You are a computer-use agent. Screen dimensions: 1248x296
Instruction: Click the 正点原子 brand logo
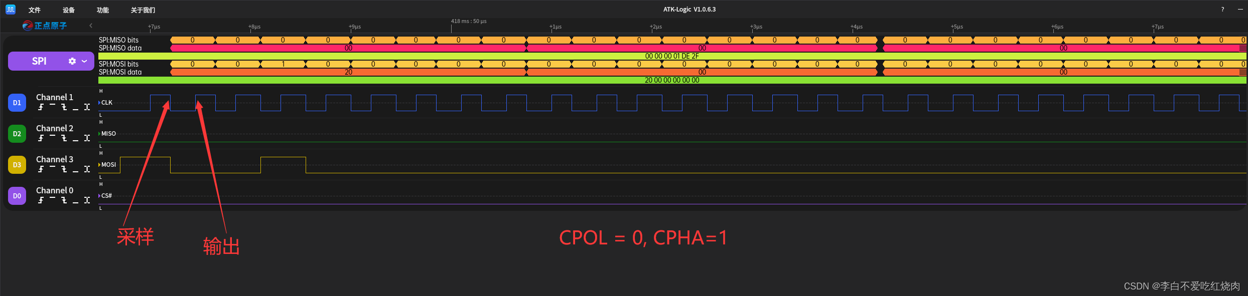[x=45, y=26]
